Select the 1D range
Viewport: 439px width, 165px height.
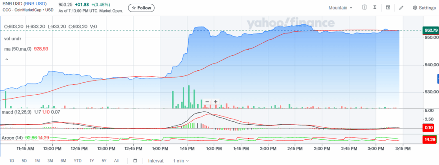[x=12, y=161]
